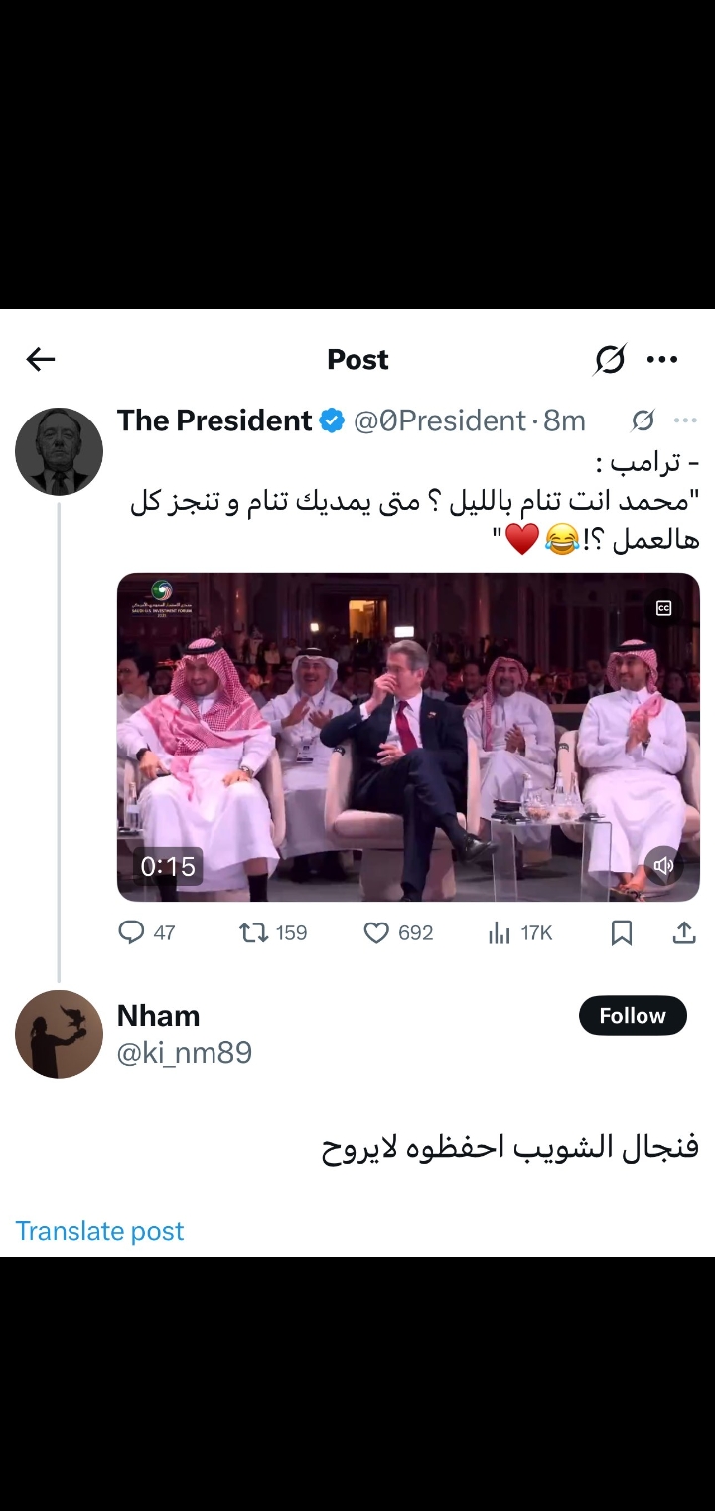Tap The President's profile avatar
Screen dimensions: 715x1511
tap(59, 451)
